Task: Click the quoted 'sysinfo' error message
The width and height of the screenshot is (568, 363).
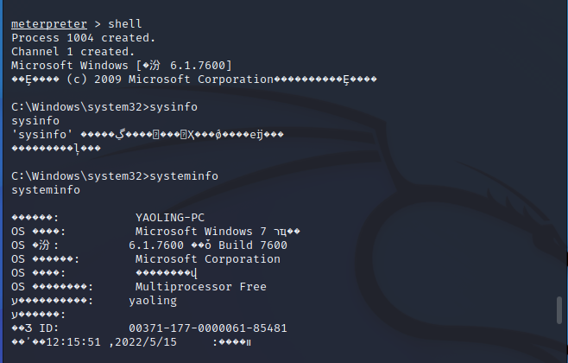Action: tap(43, 135)
